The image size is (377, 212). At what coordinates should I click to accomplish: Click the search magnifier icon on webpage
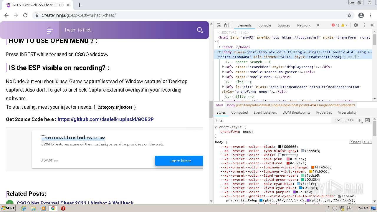(x=200, y=30)
